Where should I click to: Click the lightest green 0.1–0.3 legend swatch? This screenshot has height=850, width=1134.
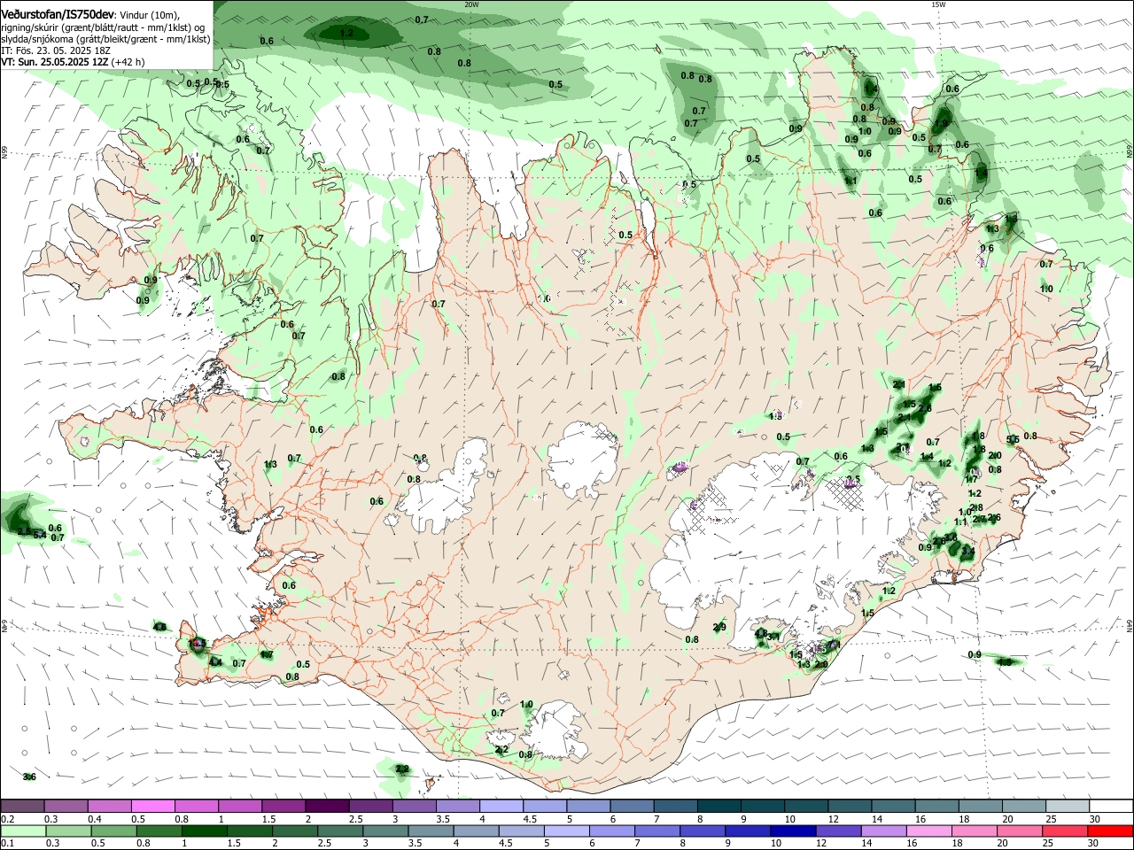tap(22, 831)
